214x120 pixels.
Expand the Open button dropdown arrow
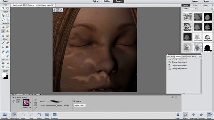click(10, 1)
